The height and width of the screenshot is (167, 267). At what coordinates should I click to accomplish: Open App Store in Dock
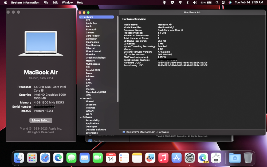[176, 158]
